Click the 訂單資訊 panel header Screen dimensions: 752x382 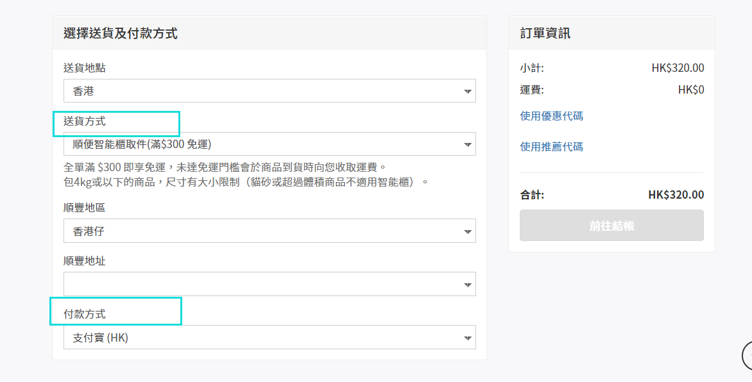[545, 33]
